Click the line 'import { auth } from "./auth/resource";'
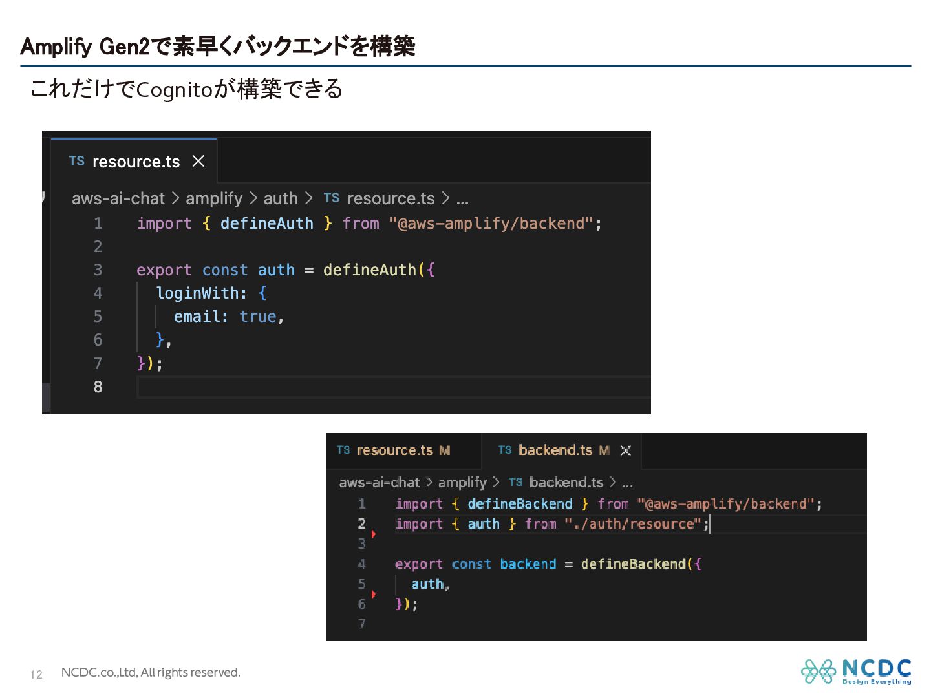This screenshot has width=931, height=698. point(552,524)
